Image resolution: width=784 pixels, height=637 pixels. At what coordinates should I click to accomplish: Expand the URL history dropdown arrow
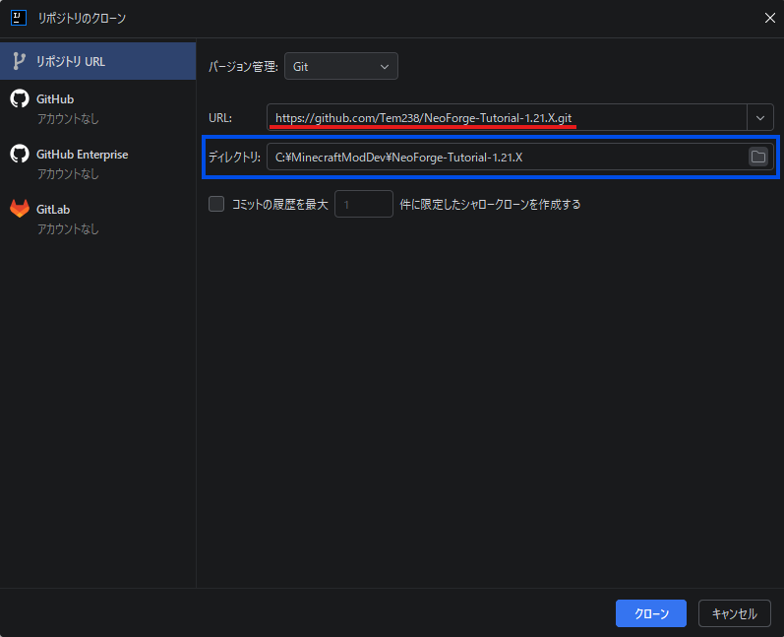759,117
